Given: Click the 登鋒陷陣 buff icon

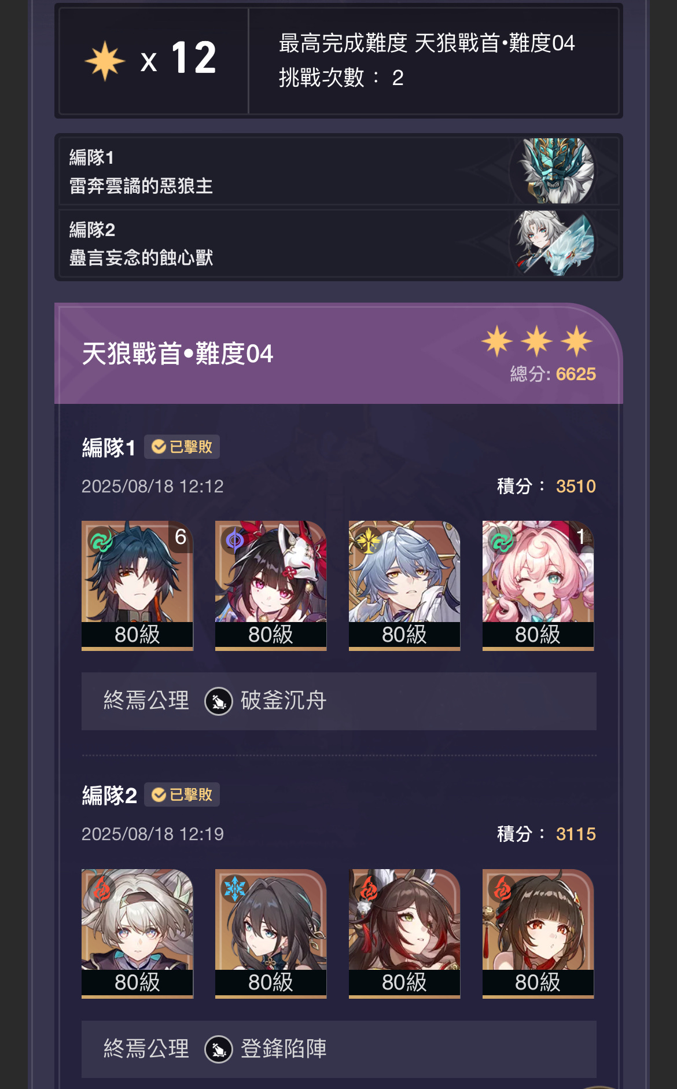Looking at the screenshot, I should [x=219, y=1049].
